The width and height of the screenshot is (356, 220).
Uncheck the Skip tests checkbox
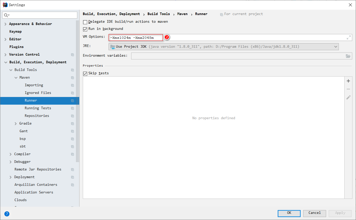point(85,74)
